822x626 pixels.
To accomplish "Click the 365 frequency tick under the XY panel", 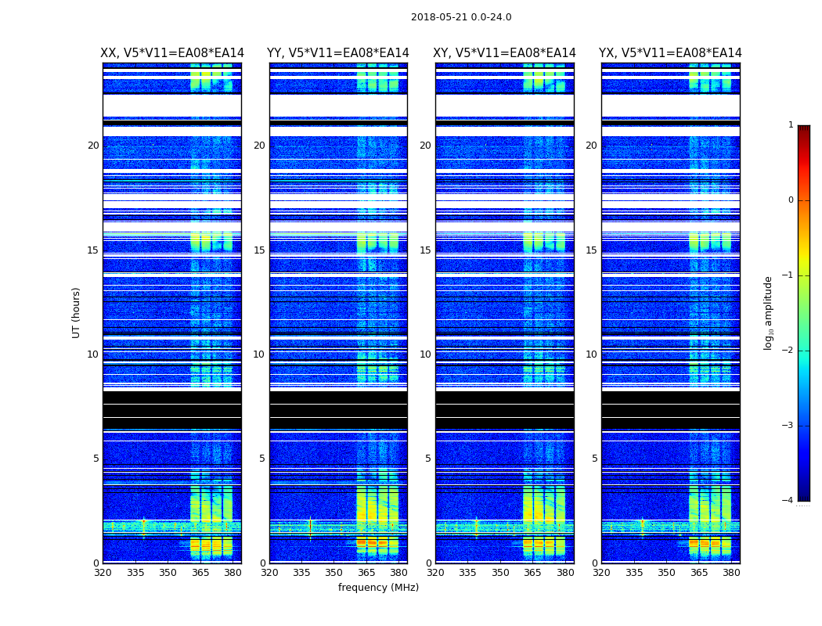I will (x=532, y=573).
